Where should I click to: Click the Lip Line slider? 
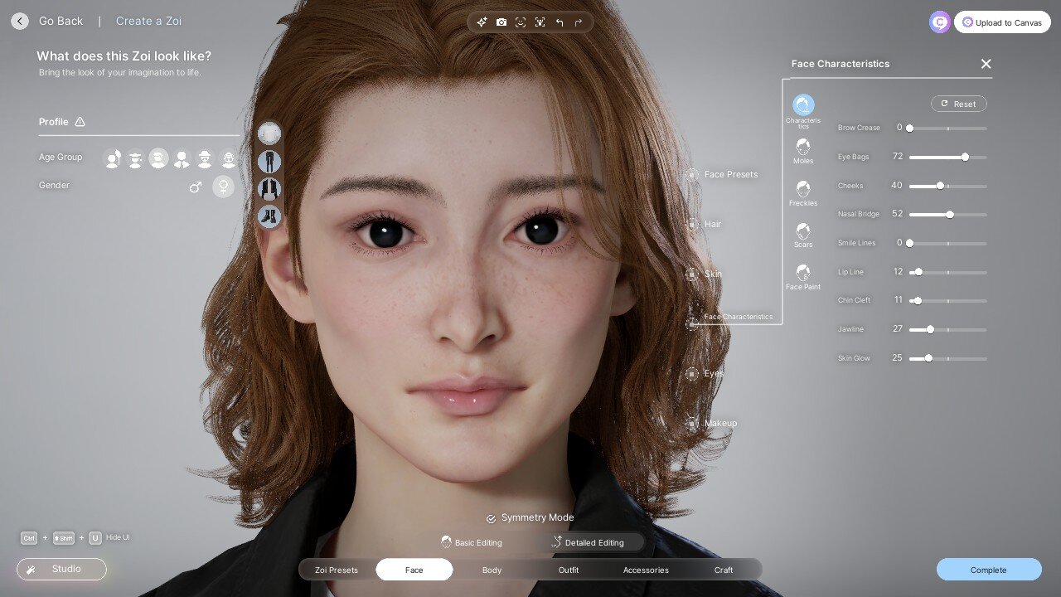tap(947, 272)
